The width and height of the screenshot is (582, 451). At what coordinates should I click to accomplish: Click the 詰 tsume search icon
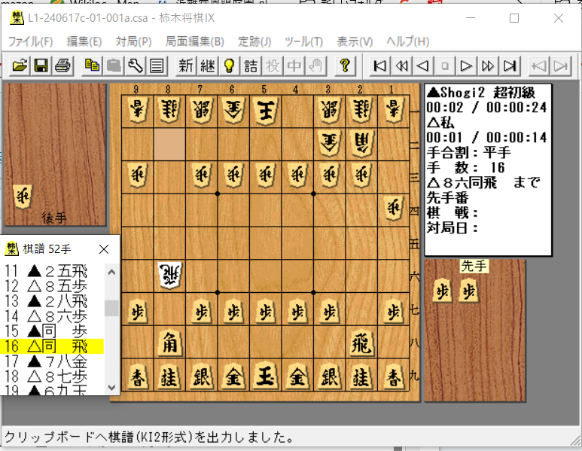(251, 66)
